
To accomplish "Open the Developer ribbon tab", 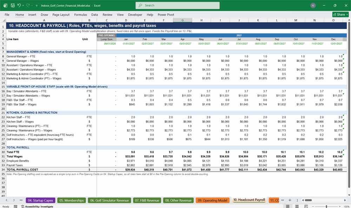I will (135, 14).
